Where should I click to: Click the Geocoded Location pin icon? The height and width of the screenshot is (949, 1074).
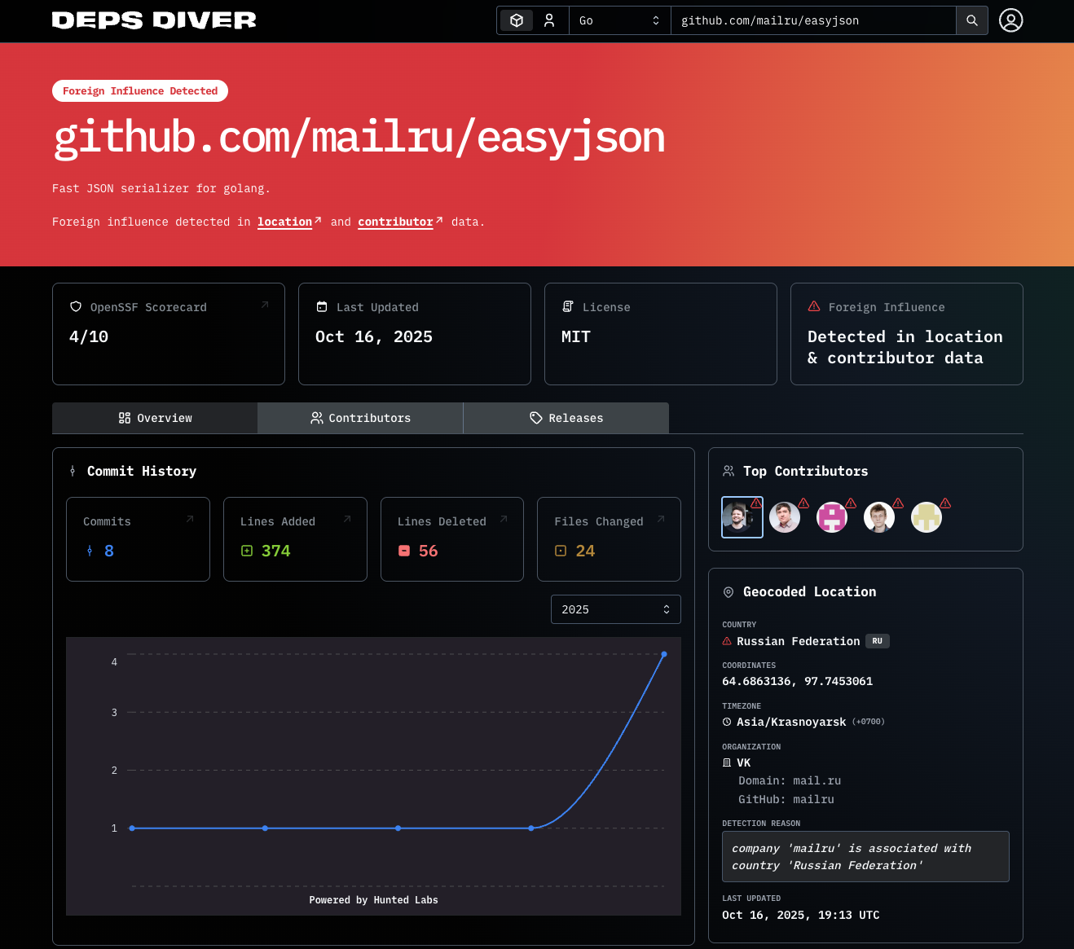tap(727, 592)
